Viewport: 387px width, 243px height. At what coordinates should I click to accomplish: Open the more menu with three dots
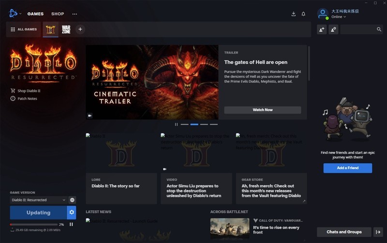click(74, 14)
